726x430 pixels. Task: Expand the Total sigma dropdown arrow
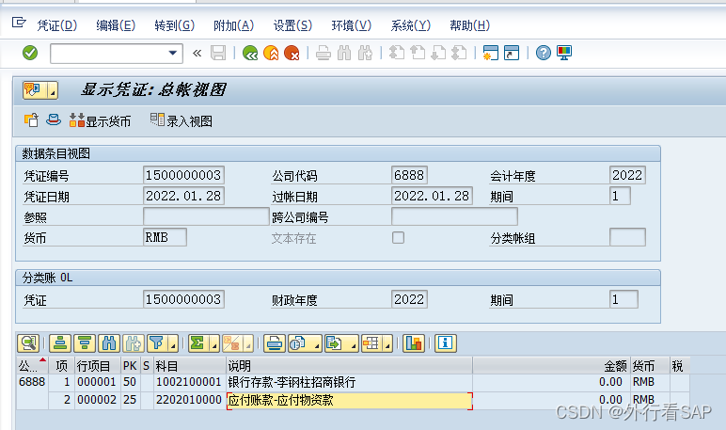point(214,343)
